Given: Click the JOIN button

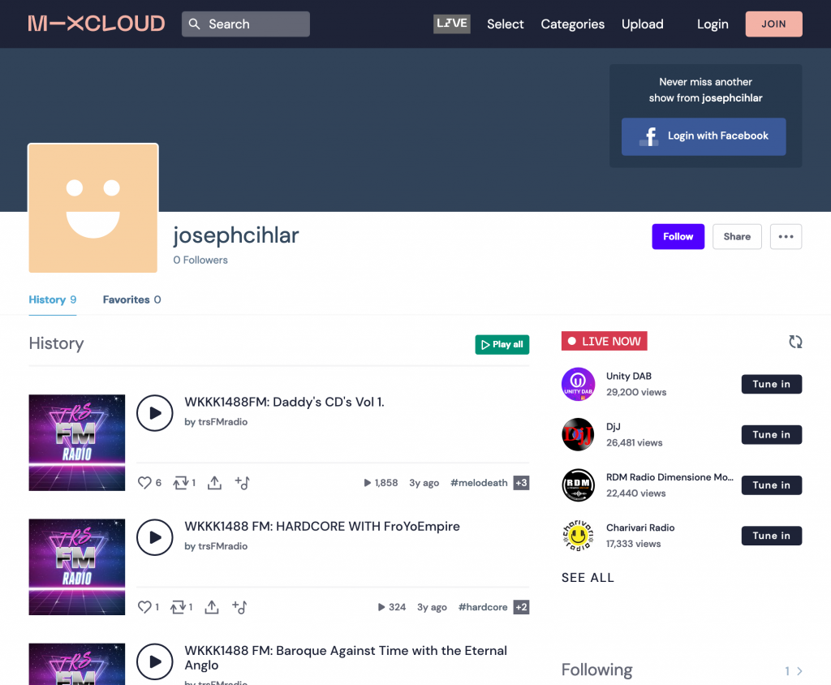Looking at the screenshot, I should point(773,24).
